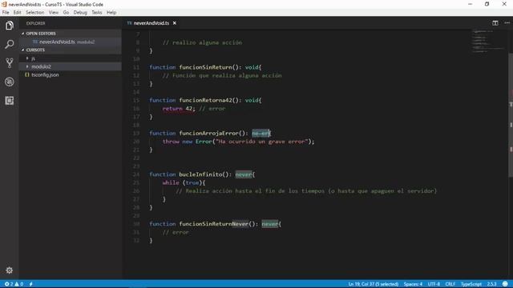This screenshot has width=513, height=288.
Task: Expand the js folder
Action: click(27, 58)
